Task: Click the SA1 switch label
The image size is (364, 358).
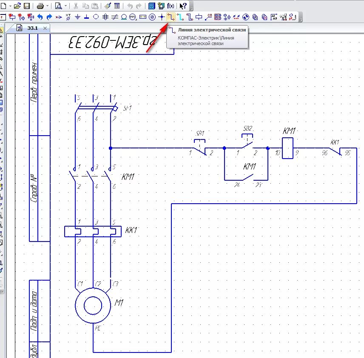Action: tap(200, 134)
